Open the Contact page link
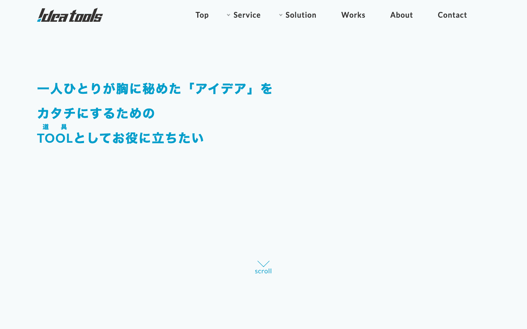This screenshot has height=329, width=527. [452, 15]
